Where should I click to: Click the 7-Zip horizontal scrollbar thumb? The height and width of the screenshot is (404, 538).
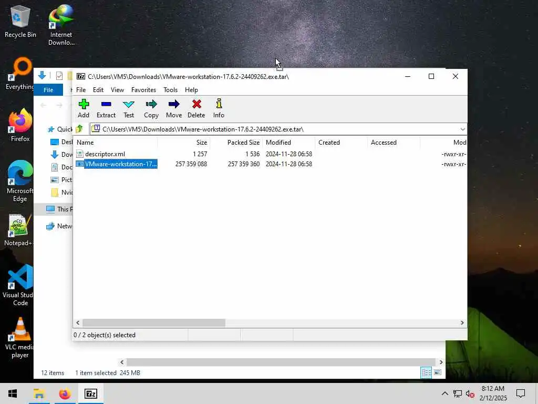[154, 322]
